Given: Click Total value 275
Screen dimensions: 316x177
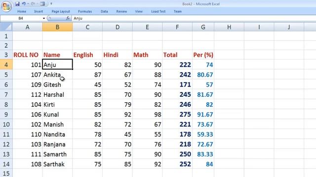Looking at the screenshot, I should click(x=177, y=115).
